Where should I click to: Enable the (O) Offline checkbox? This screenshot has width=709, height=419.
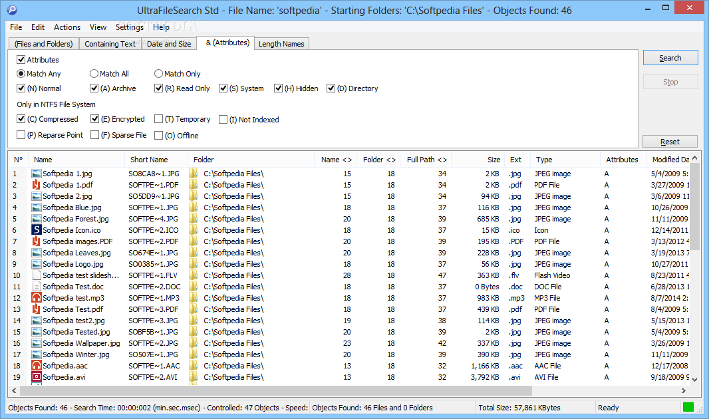[x=158, y=135]
